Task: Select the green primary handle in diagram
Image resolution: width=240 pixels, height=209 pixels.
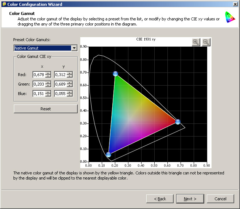Action: pyautogui.click(x=115, y=74)
